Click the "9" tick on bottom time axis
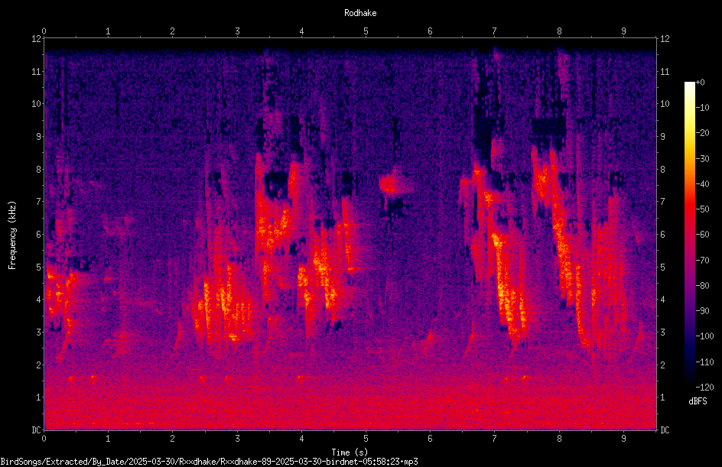This screenshot has height=467, width=722. pyautogui.click(x=623, y=439)
